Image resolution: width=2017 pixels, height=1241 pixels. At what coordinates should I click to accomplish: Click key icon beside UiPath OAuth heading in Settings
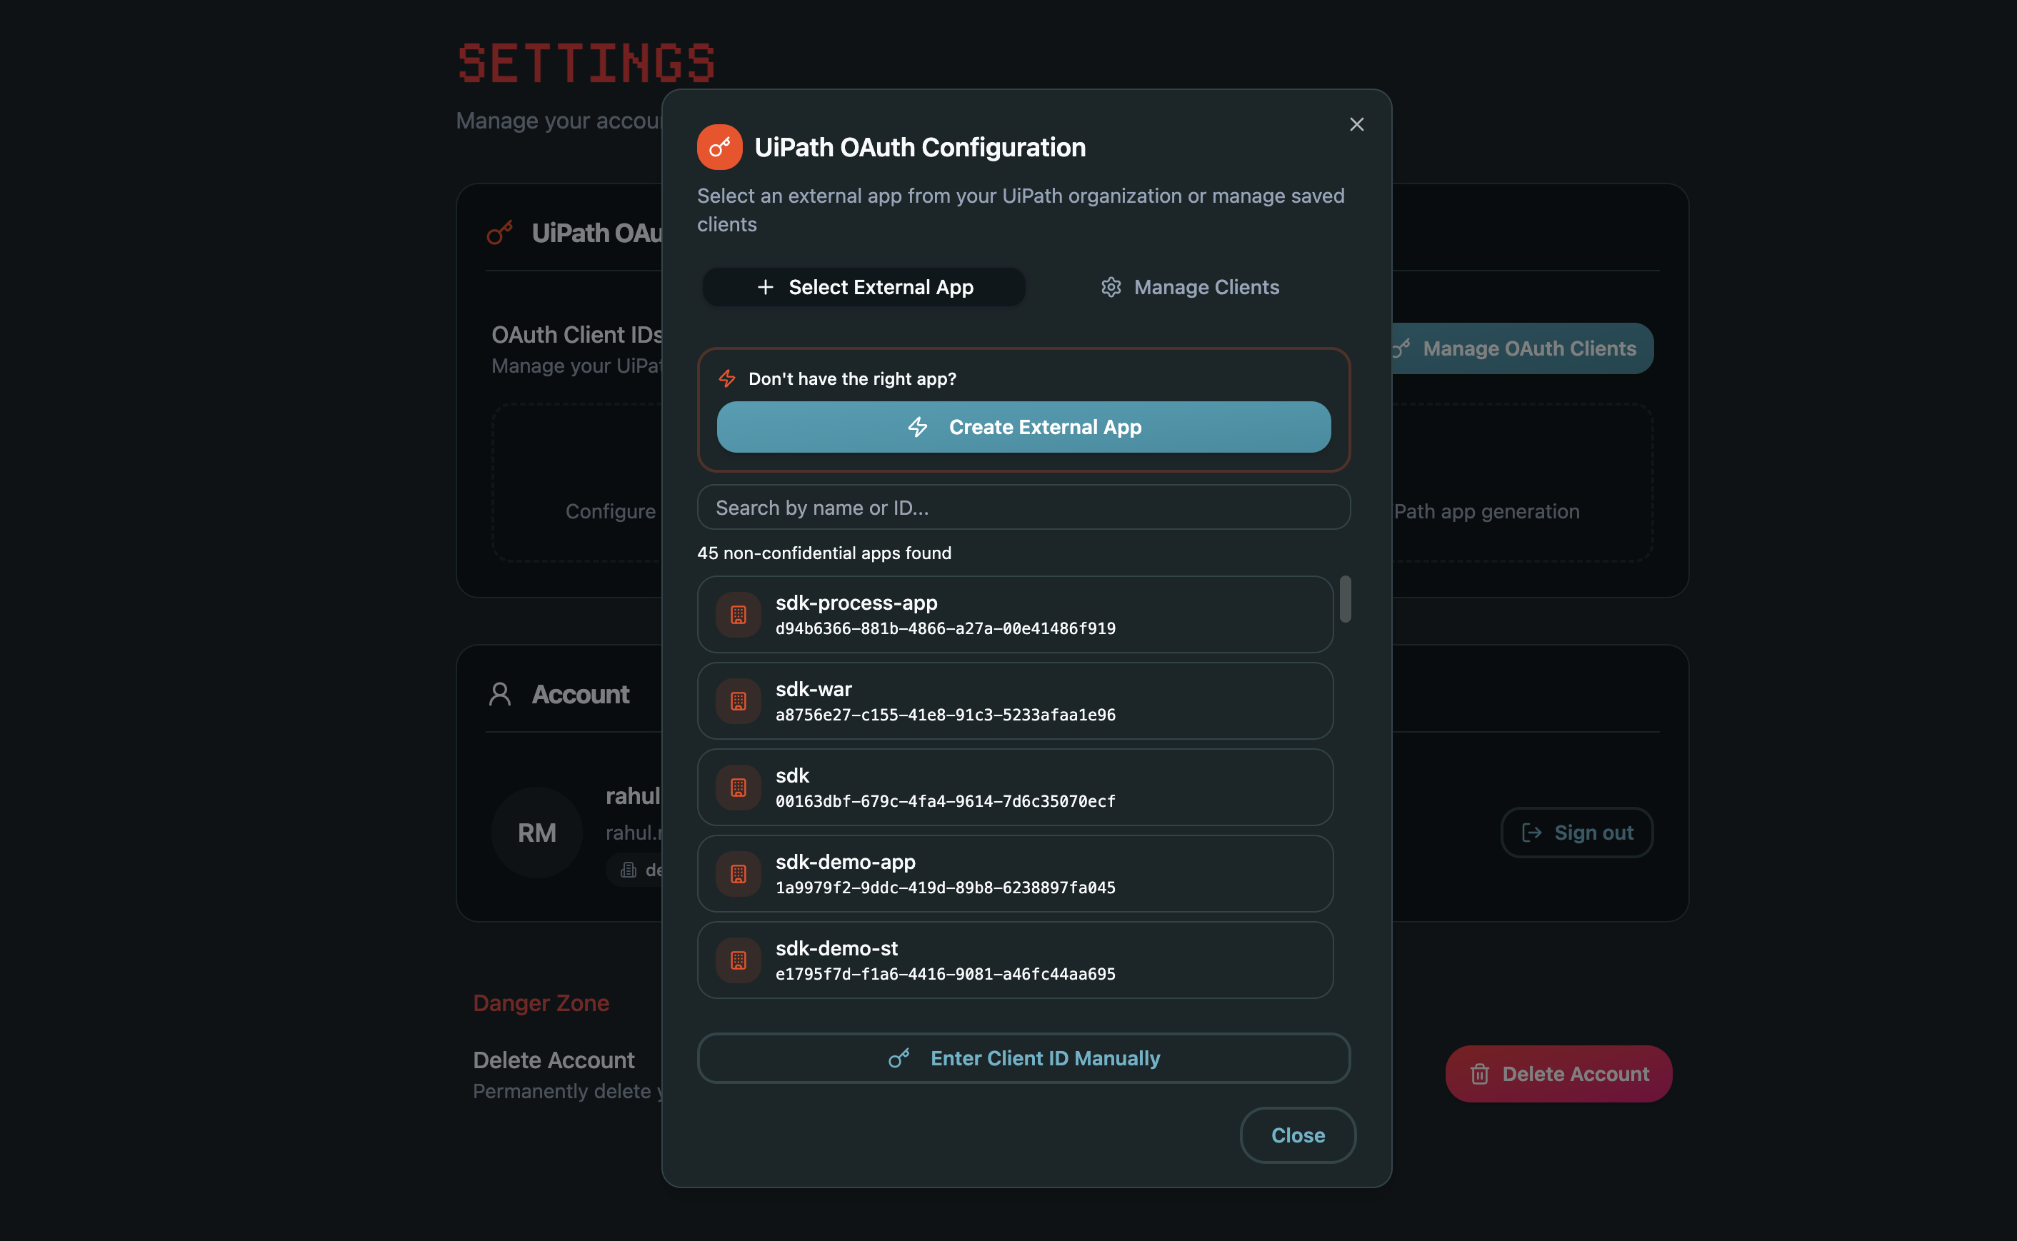[500, 233]
